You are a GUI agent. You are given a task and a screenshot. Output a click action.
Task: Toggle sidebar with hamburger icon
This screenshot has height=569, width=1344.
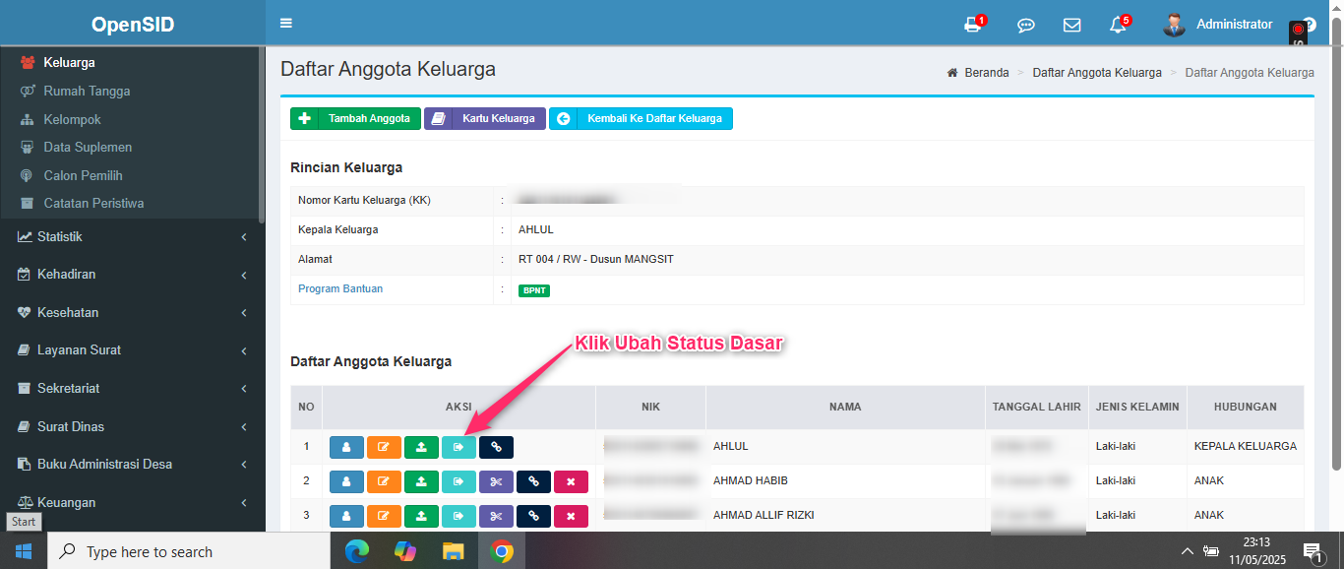[286, 24]
